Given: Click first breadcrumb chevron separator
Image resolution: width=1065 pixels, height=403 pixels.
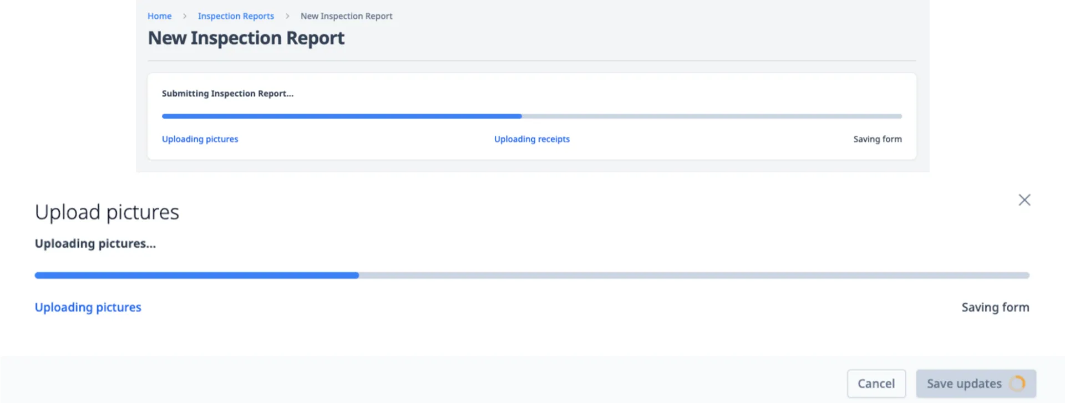Looking at the screenshot, I should 185,16.
